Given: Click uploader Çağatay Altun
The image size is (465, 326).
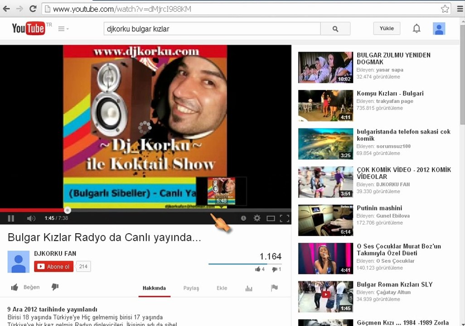Looking at the screenshot, I should click(393, 292).
